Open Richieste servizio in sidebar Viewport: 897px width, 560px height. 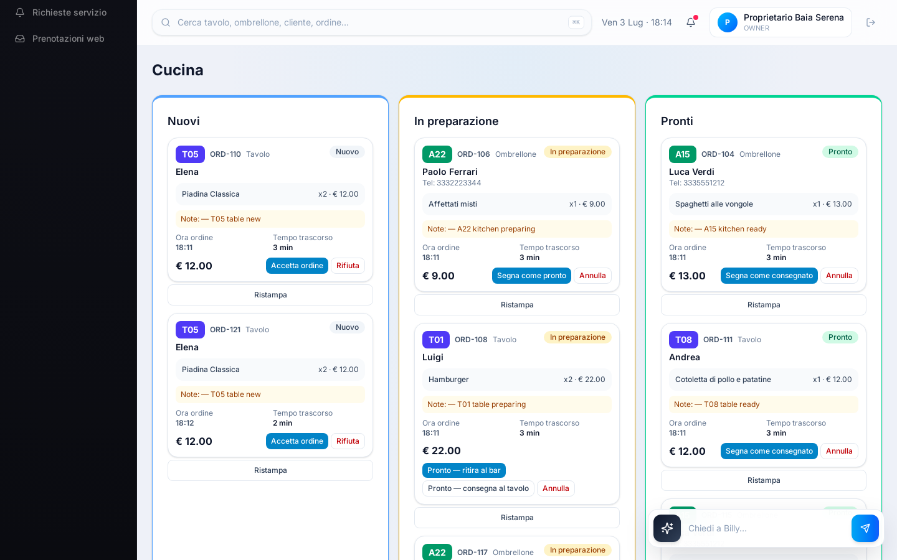tap(69, 12)
